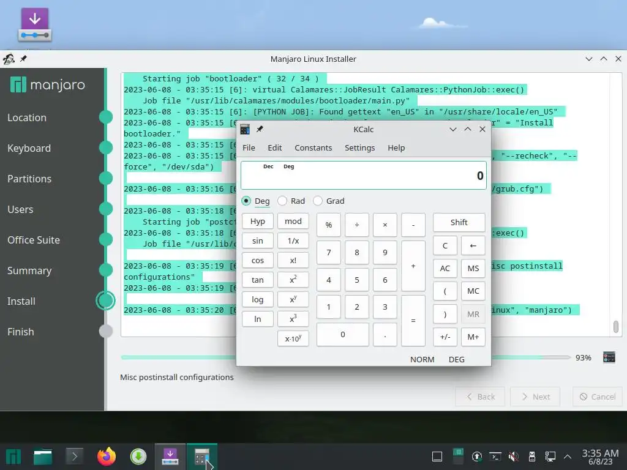Click the Next button in installer
627x470 pixels.
point(535,397)
